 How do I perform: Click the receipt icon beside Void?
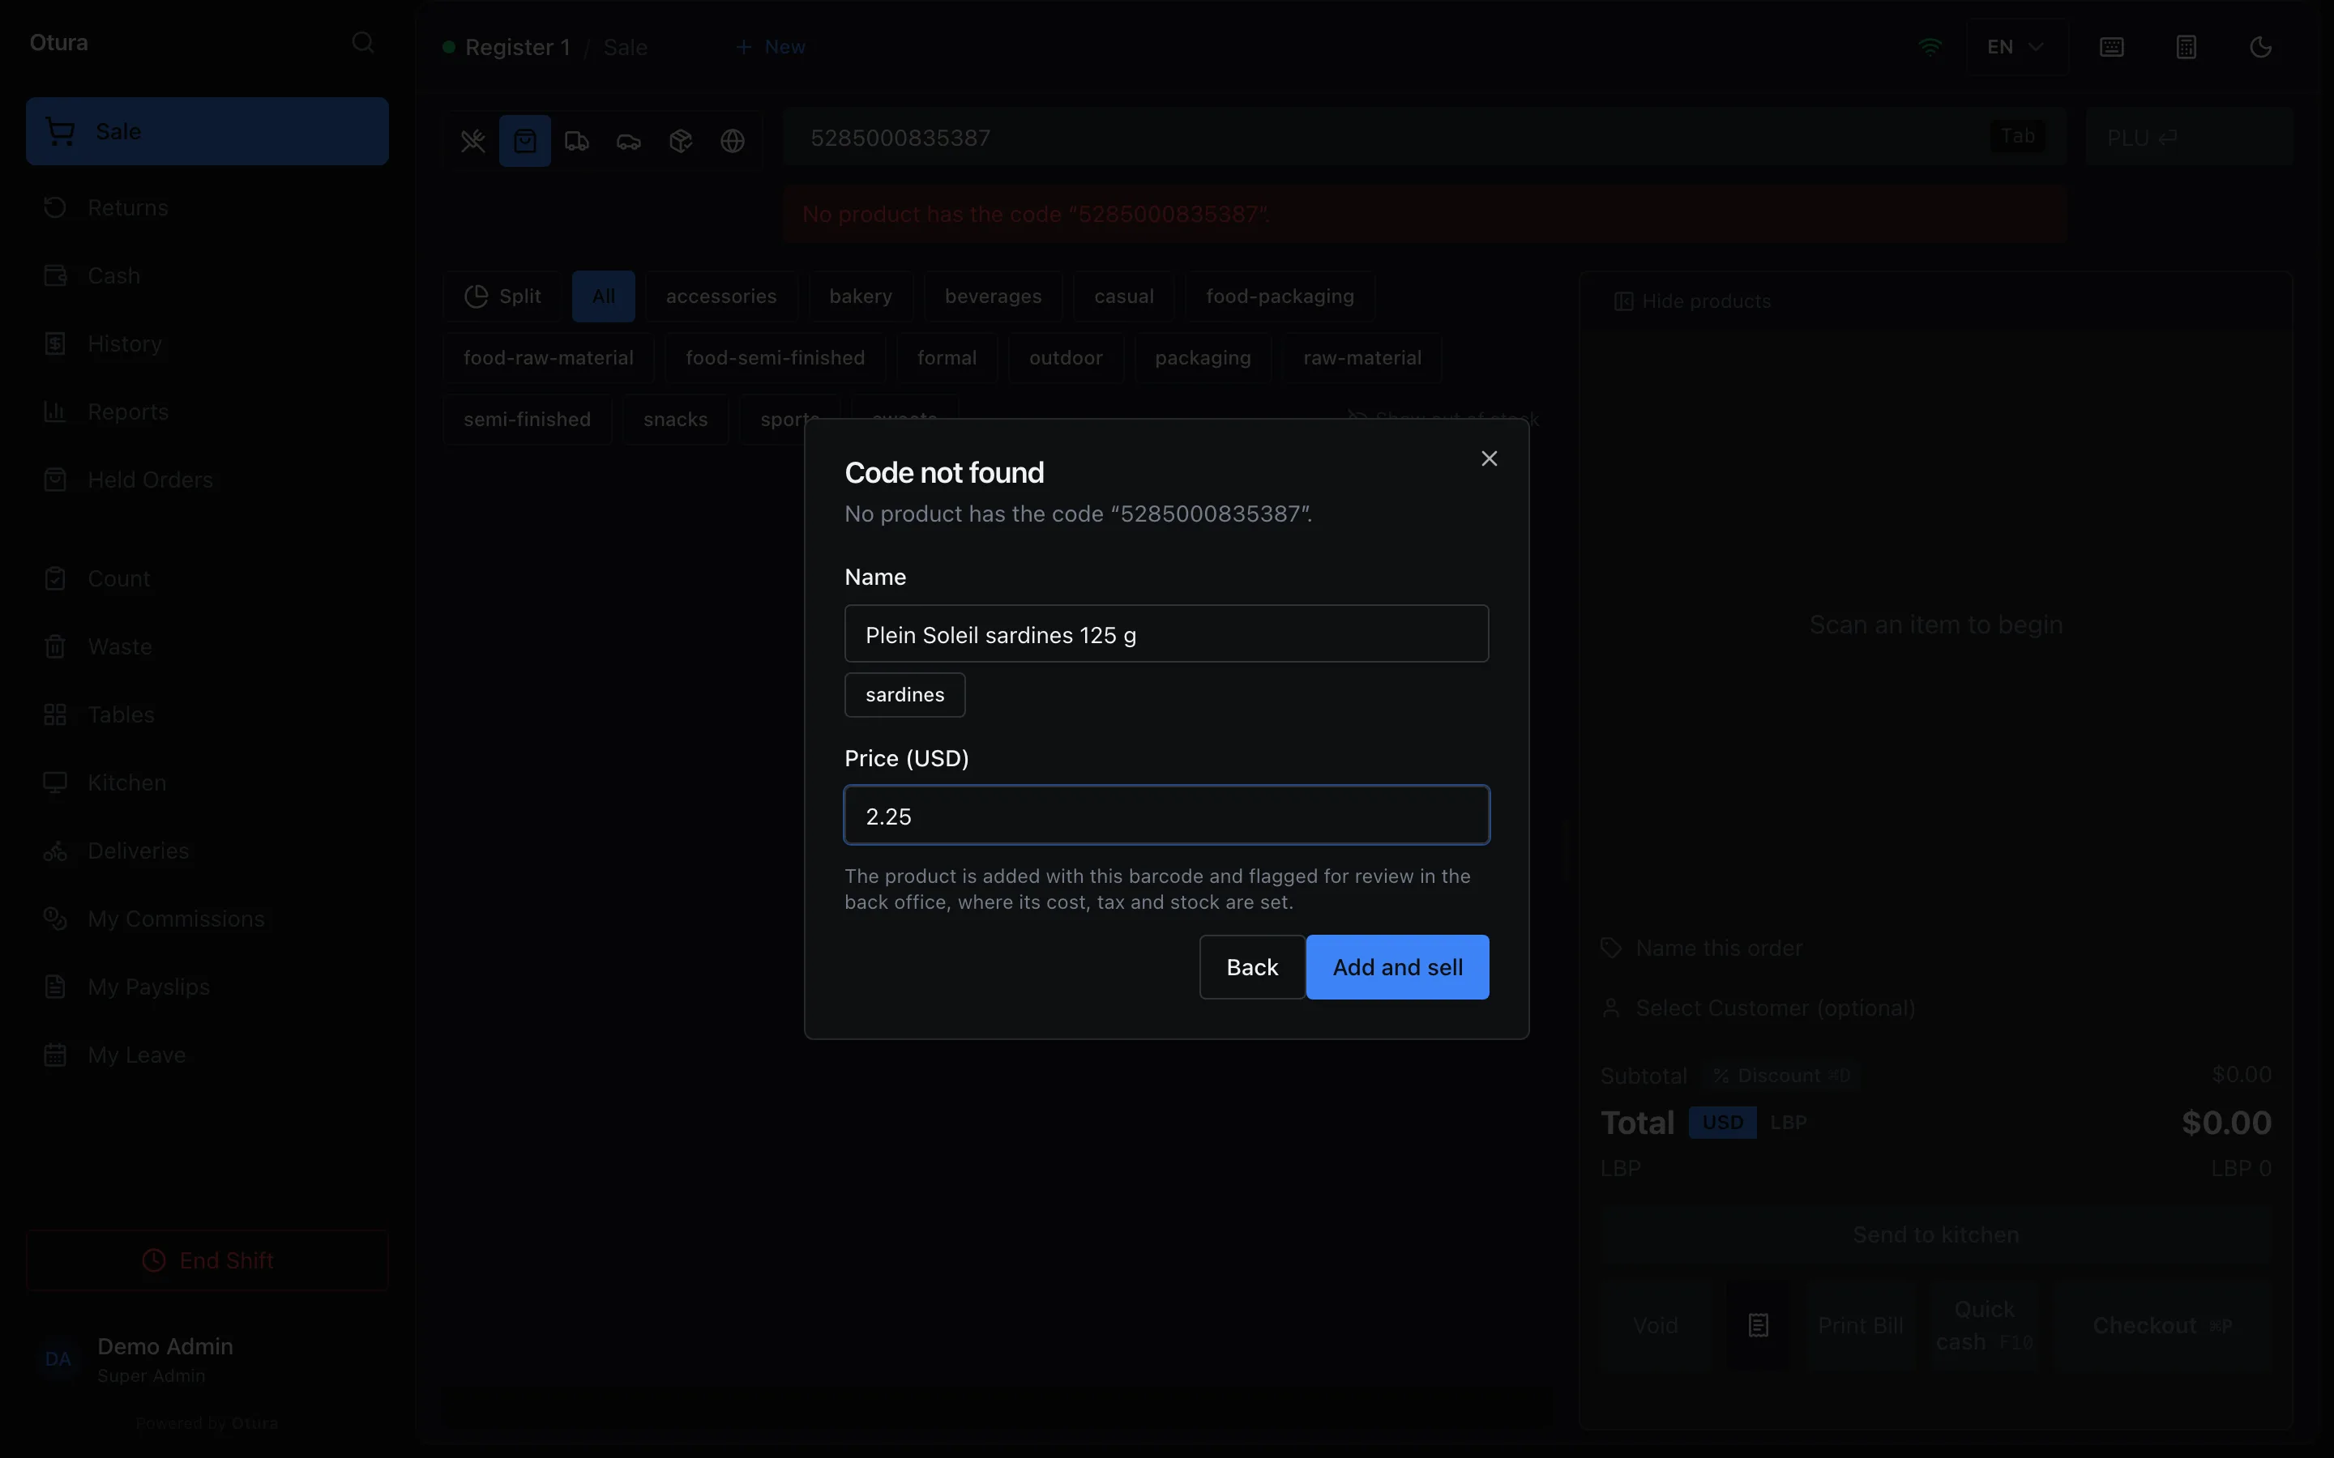point(1759,1326)
